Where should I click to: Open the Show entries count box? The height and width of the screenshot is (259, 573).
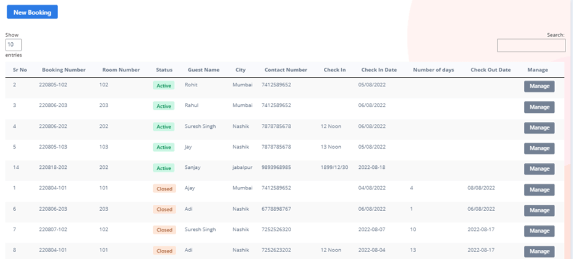[x=14, y=45]
